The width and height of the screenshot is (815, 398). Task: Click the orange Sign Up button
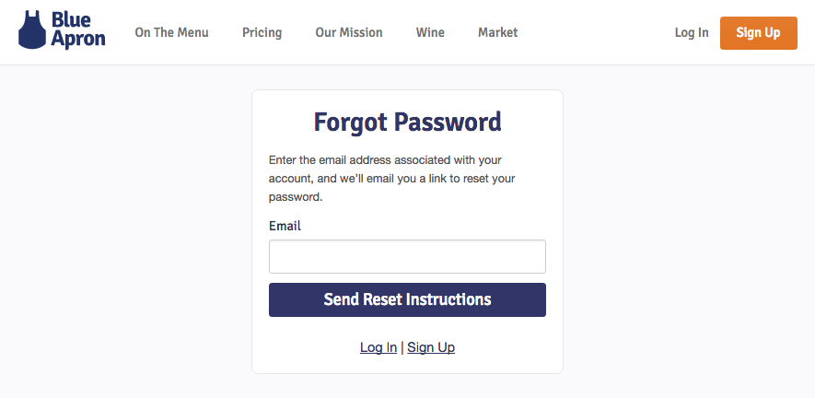[758, 33]
